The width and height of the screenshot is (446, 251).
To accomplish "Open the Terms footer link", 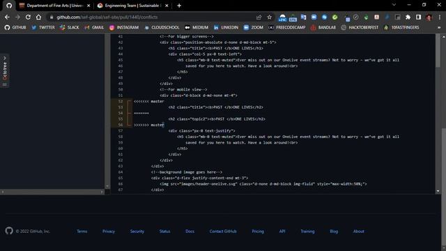I will pyautogui.click(x=82, y=231).
